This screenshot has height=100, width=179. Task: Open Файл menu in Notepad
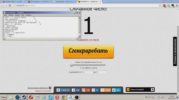pyautogui.click(x=5, y=15)
